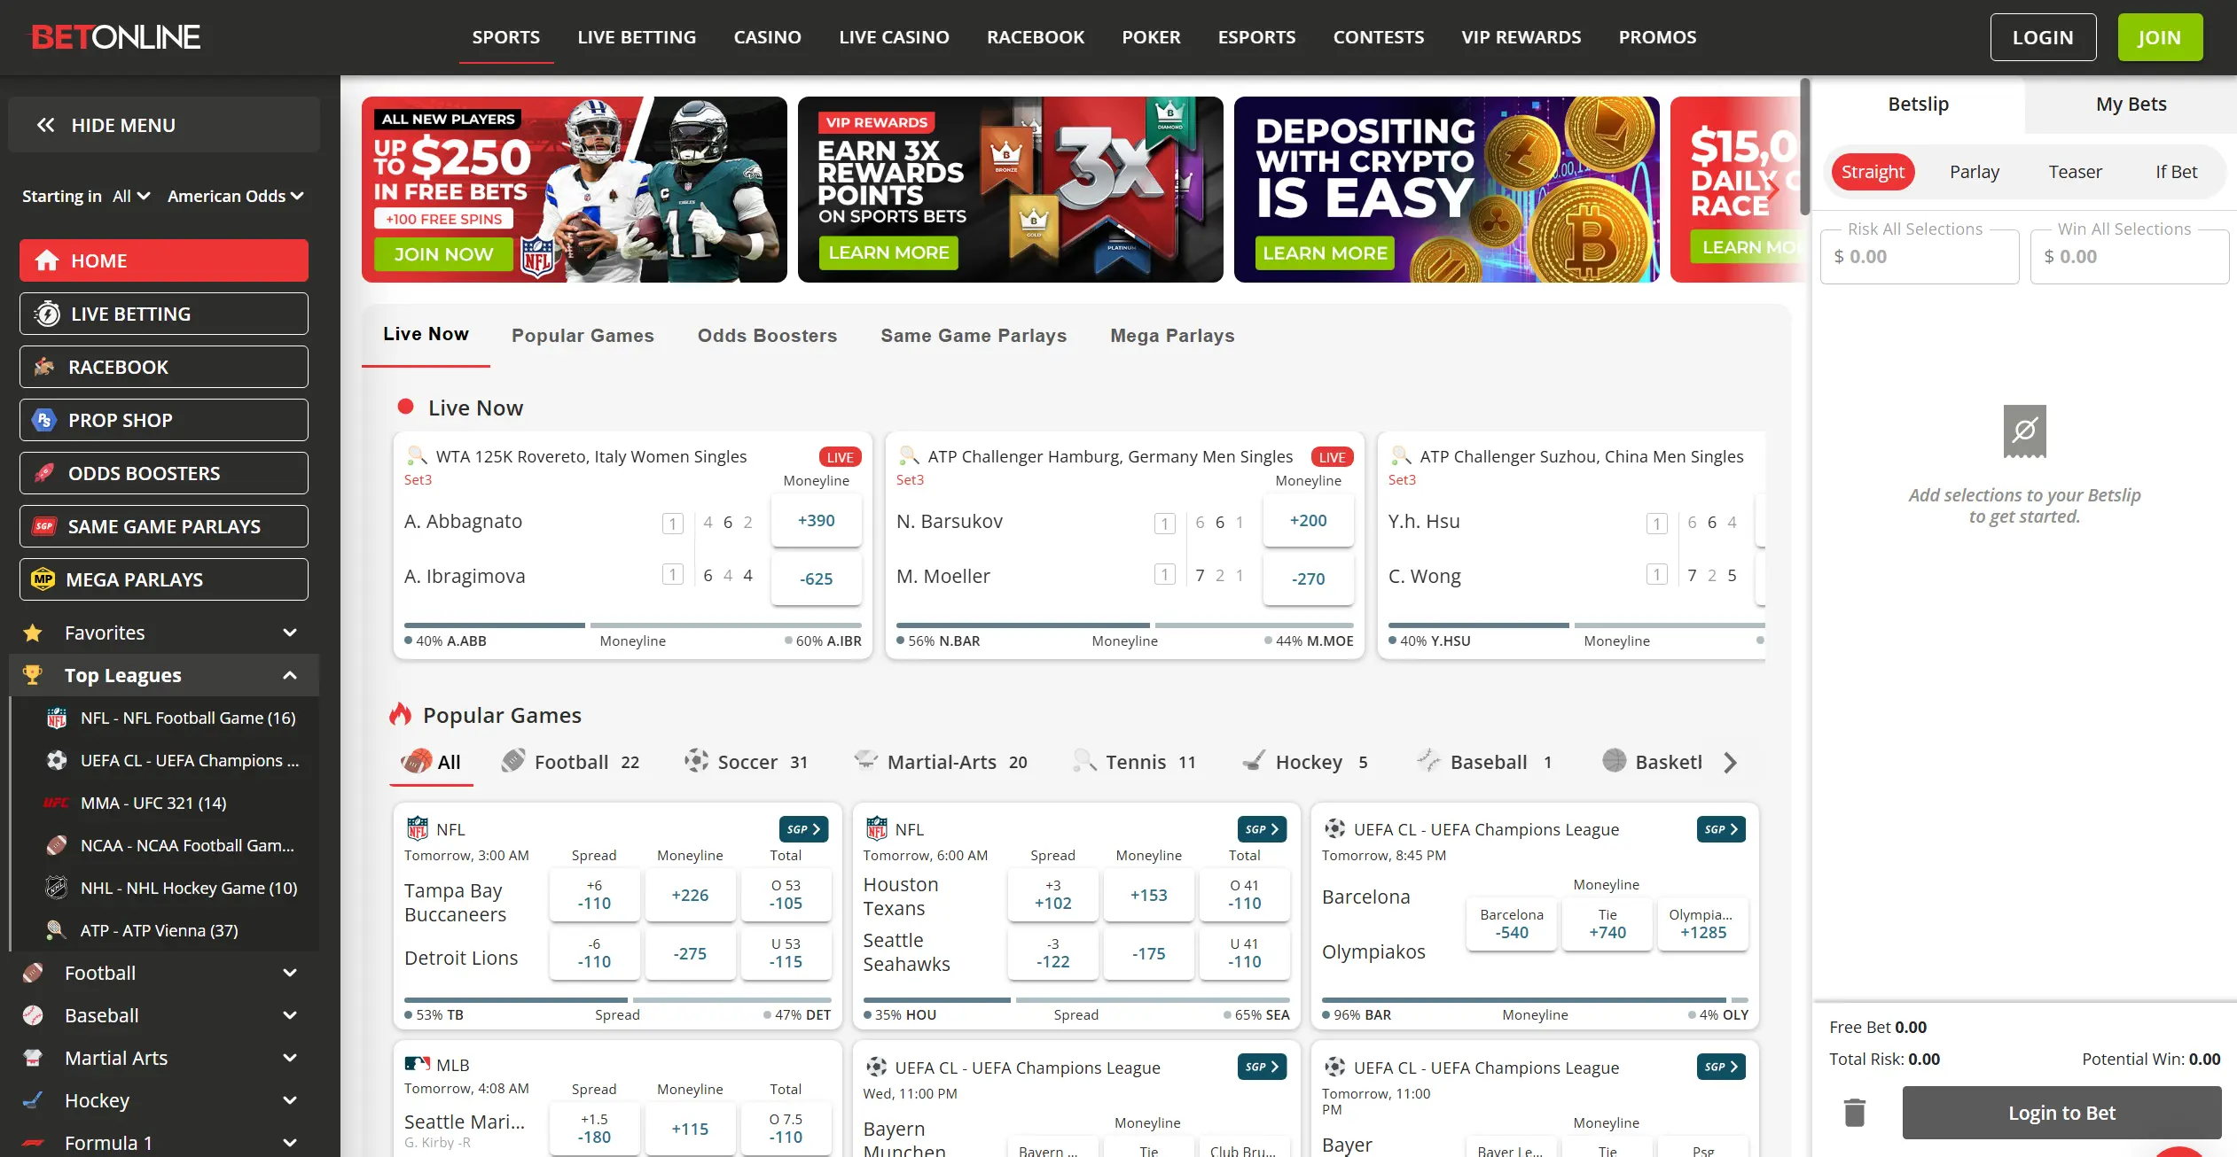This screenshot has width=2237, height=1157.
Task: Open the American Odds format dropdown
Action: [x=235, y=196]
